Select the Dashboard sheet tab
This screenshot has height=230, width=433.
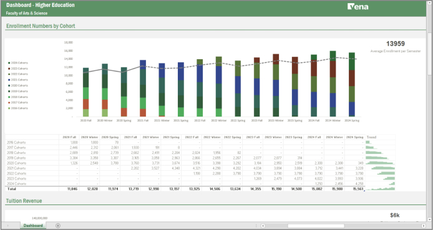point(33,225)
